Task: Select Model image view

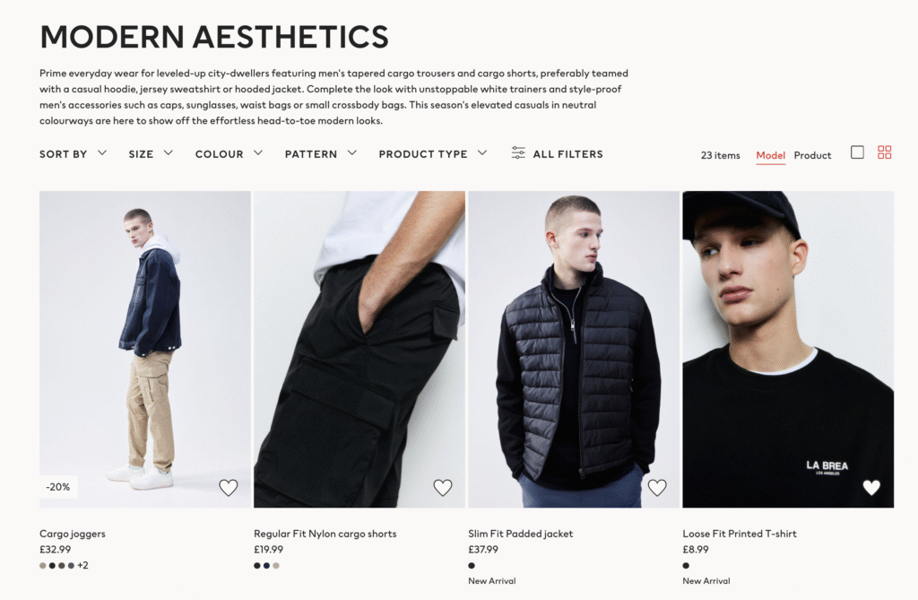Action: 770,155
